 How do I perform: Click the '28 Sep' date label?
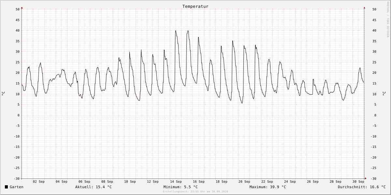(336, 182)
